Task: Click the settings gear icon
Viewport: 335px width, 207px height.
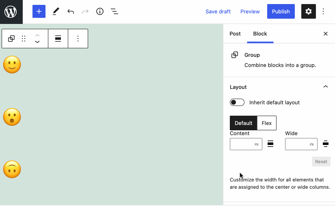Action: pyautogui.click(x=308, y=11)
